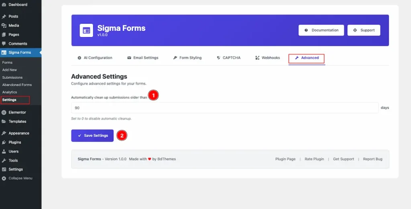The image size is (411, 209).
Task: Select the Advanced tab label
Action: point(310,58)
